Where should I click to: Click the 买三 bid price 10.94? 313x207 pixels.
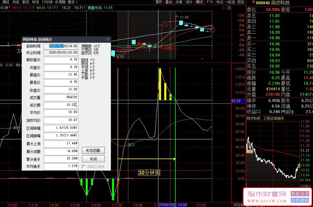coord(274,55)
